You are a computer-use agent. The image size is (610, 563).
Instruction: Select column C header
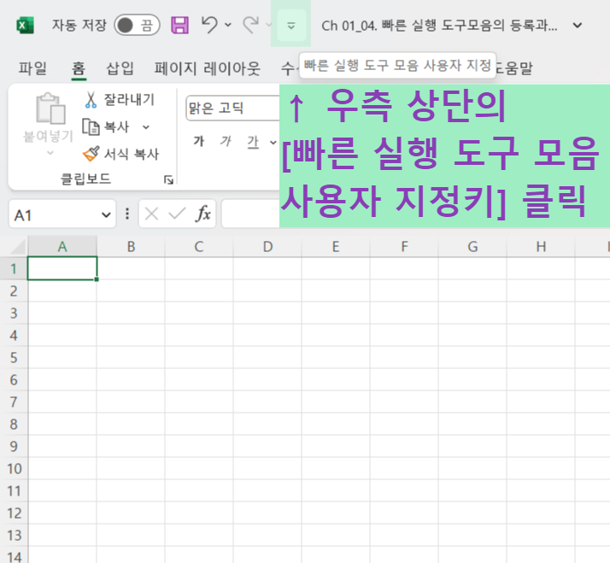199,247
